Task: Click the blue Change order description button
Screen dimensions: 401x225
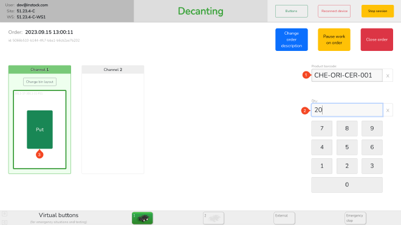Action: (x=292, y=39)
